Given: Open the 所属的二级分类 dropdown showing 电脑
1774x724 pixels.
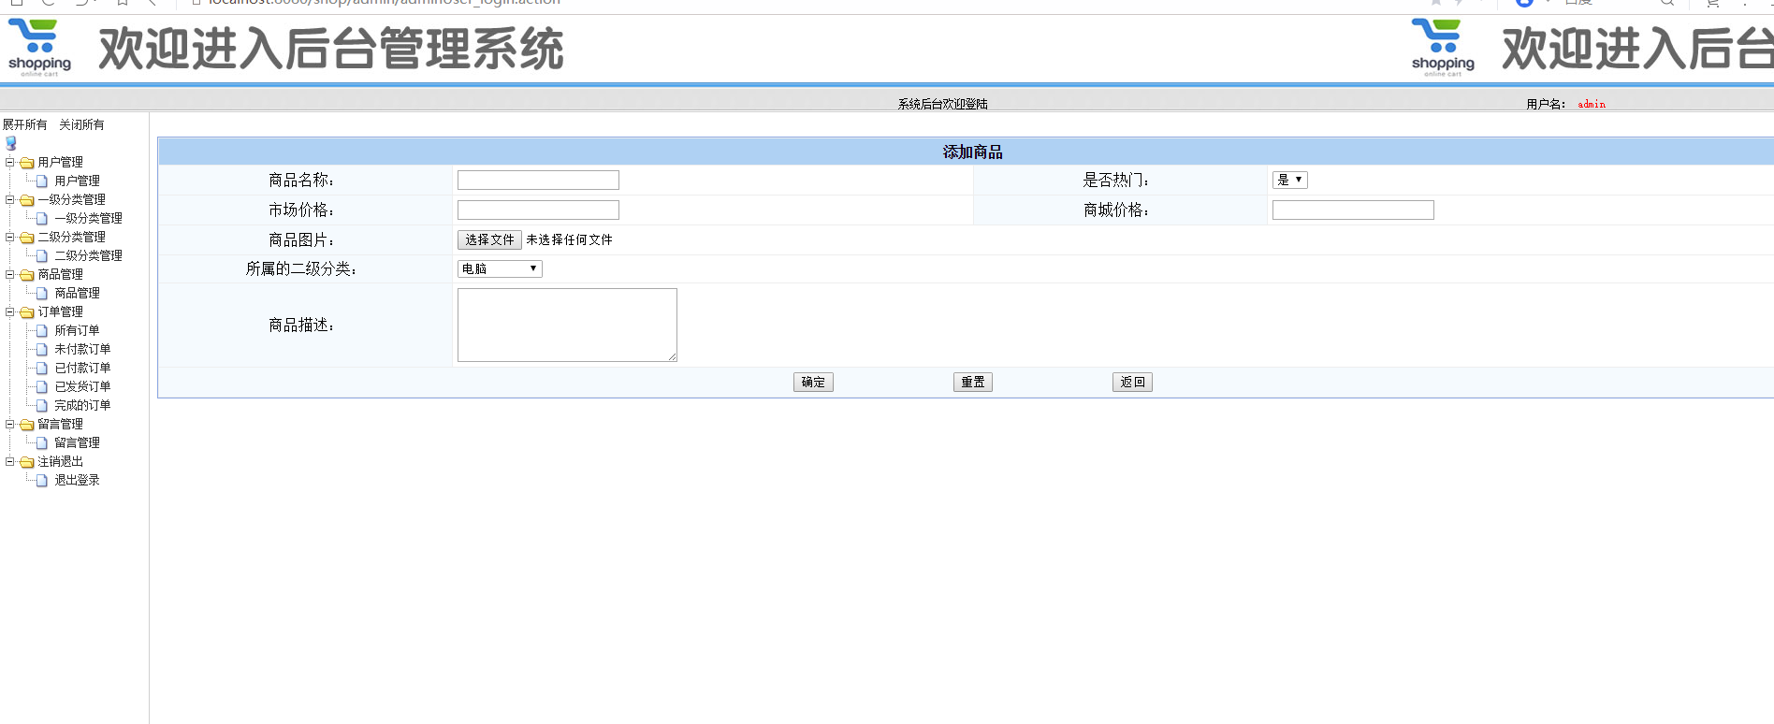Looking at the screenshot, I should coord(500,268).
